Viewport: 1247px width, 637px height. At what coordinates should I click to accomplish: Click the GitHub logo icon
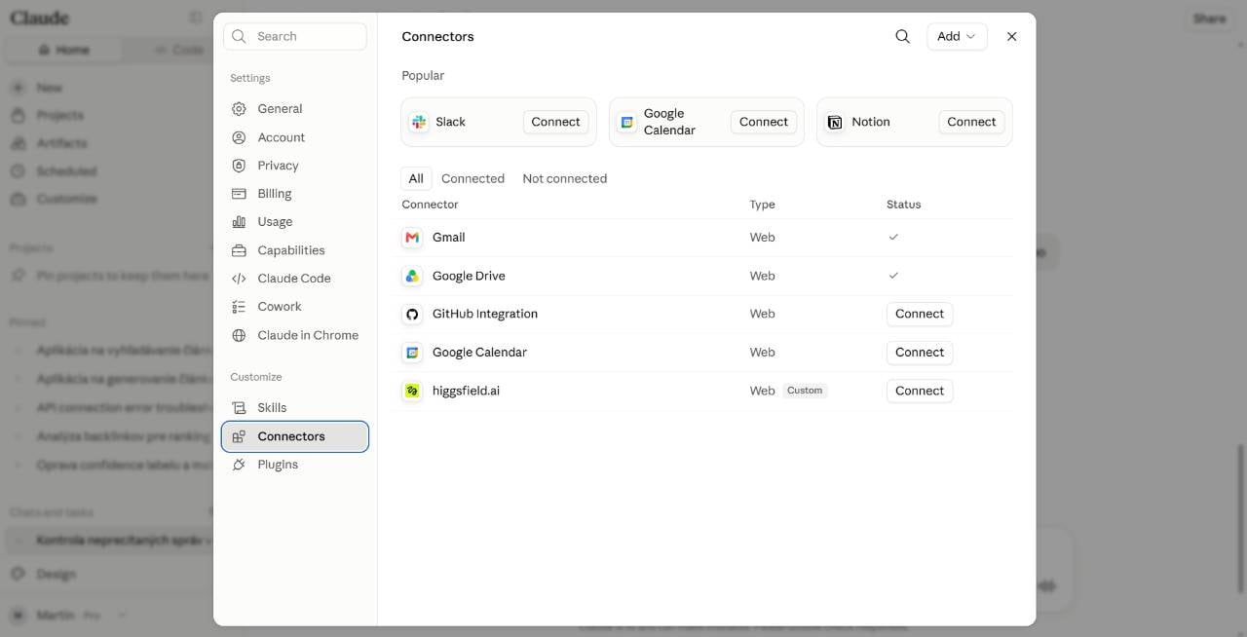[x=412, y=315]
